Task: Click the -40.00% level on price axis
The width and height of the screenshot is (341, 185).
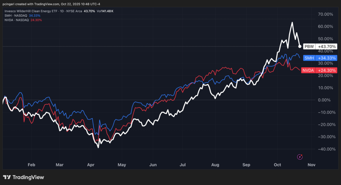Action: point(325,149)
